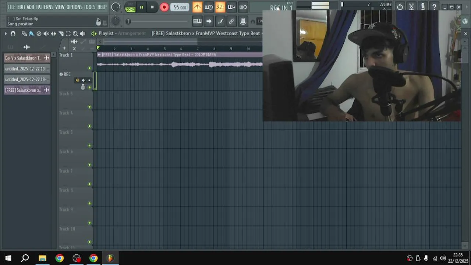Mute Track 1 via its green dot
The height and width of the screenshot is (265, 471).
tap(89, 68)
